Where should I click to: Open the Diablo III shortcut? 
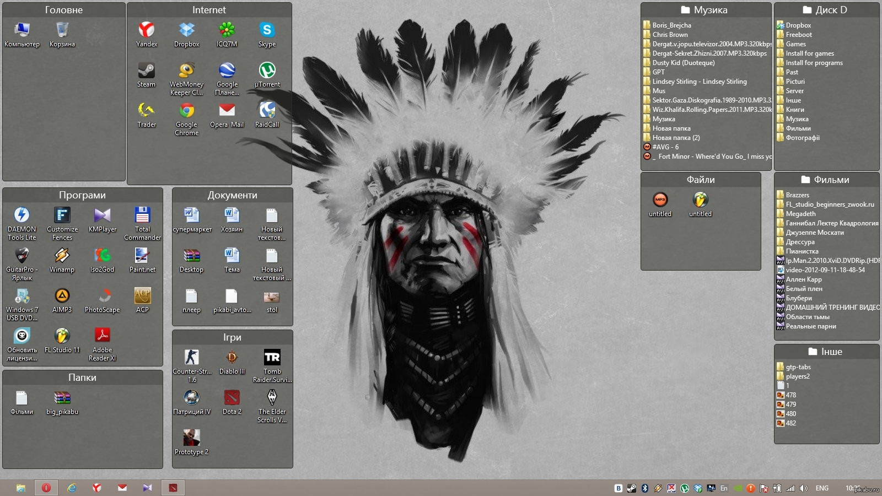pos(232,358)
